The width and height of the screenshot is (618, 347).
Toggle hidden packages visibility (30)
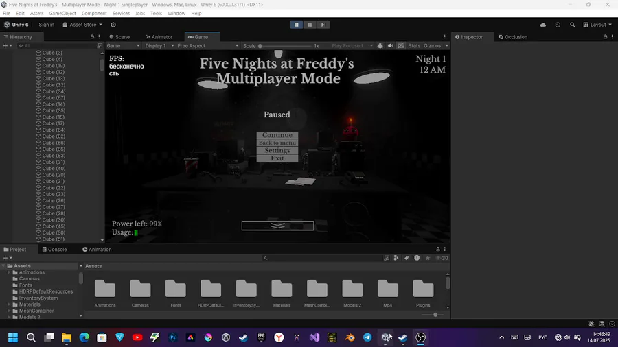[x=442, y=258]
